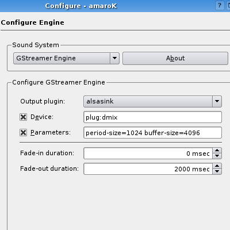The image size is (230, 230).
Task: Click the Configure - amaroK title bar
Action: point(81,6)
